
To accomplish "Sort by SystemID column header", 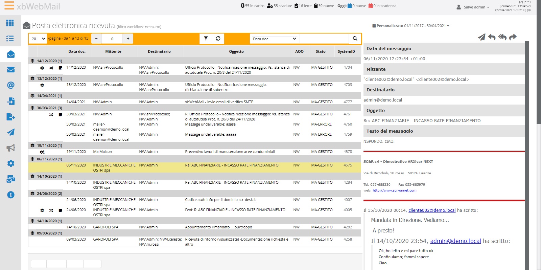I will (346, 51).
